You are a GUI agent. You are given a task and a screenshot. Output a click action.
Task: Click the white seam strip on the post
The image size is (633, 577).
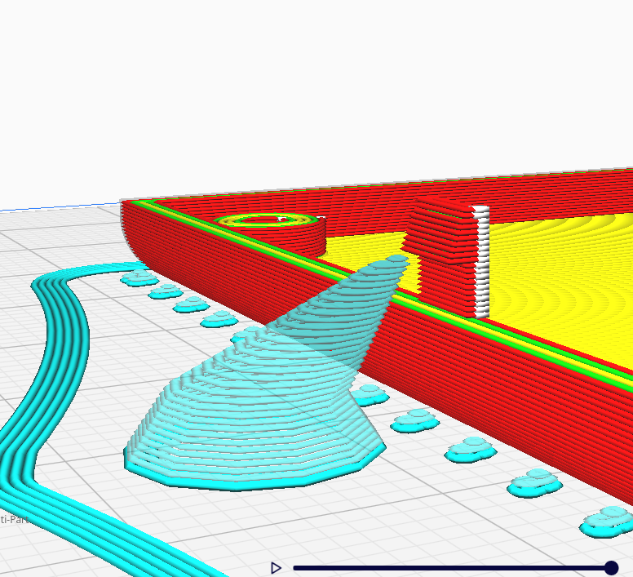481,261
